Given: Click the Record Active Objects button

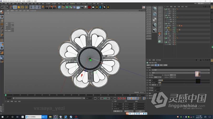Looking at the screenshot, I should pos(119,98).
